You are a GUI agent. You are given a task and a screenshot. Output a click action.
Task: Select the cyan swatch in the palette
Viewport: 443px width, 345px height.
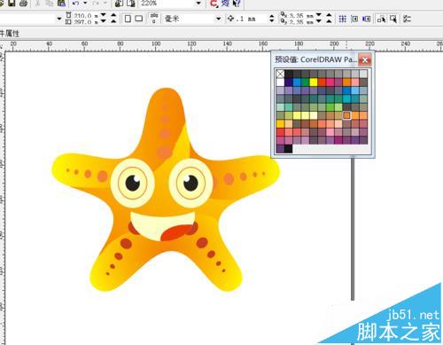346,98
